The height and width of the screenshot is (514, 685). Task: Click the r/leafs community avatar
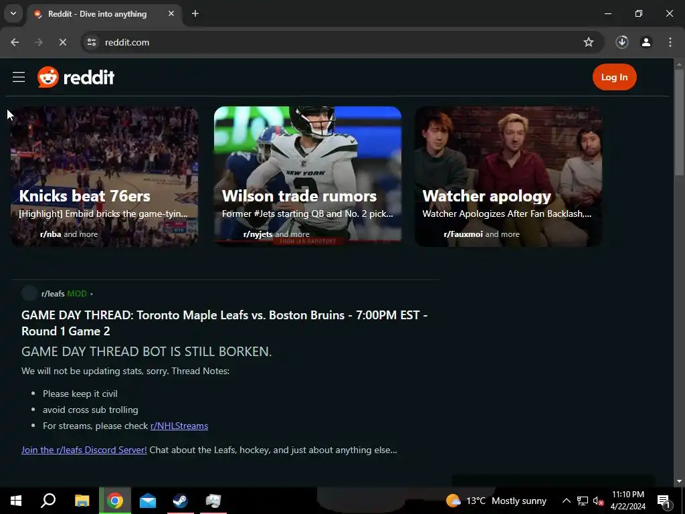click(29, 293)
